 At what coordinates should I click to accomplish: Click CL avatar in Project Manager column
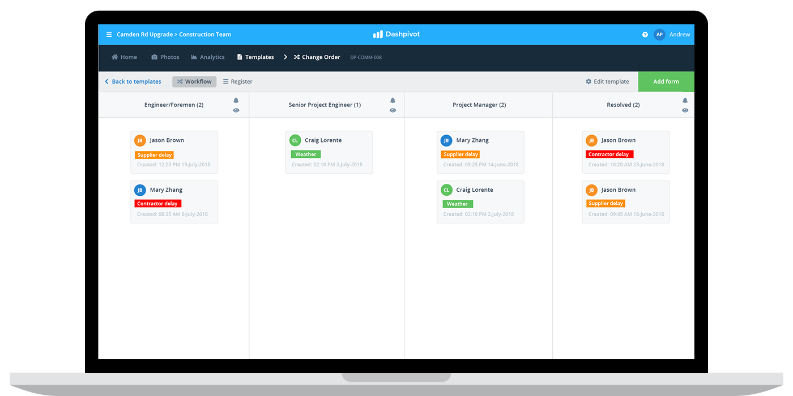tap(446, 190)
